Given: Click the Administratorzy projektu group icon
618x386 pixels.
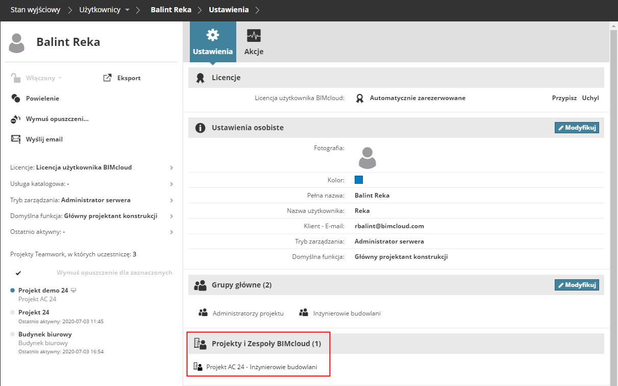Looking at the screenshot, I should (x=203, y=312).
